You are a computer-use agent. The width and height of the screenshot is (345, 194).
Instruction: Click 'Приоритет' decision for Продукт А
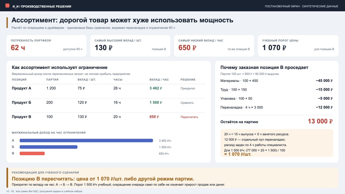pyautogui.click(x=188, y=88)
